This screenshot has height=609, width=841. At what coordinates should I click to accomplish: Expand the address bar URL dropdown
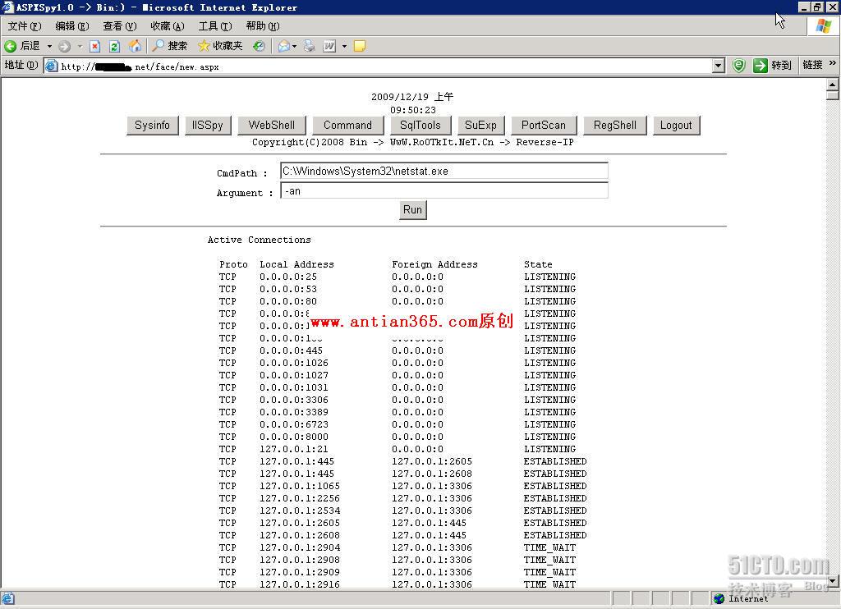(719, 66)
